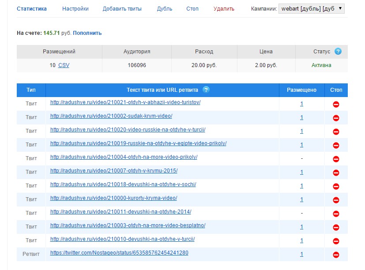Stop the 210020-video-russkie-na-otdyhe-v-turcii tweet
This screenshot has width=365, height=270.
click(336, 132)
